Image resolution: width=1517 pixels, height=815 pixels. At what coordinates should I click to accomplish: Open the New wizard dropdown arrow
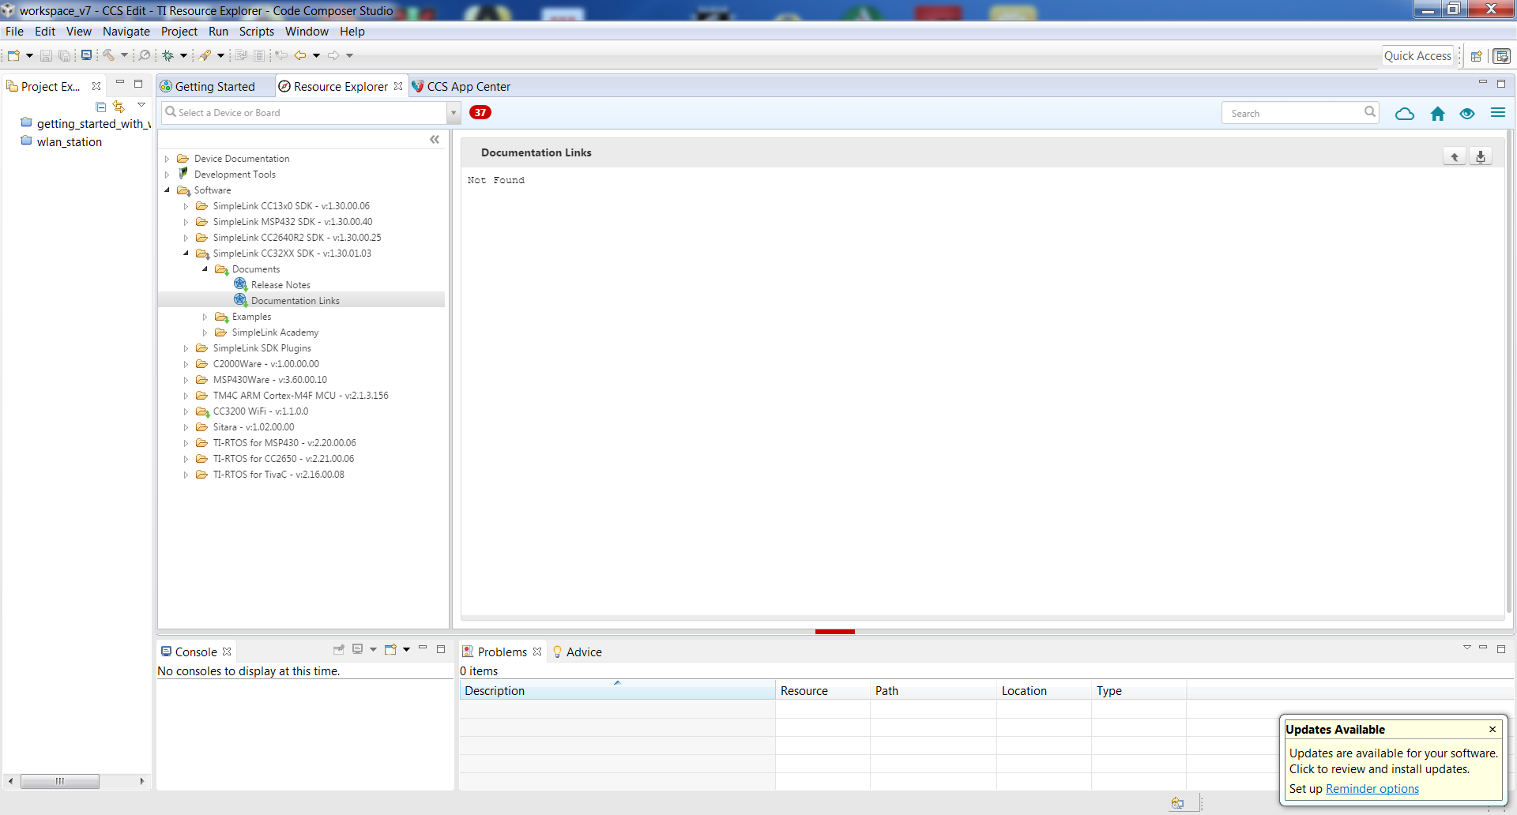(x=29, y=55)
